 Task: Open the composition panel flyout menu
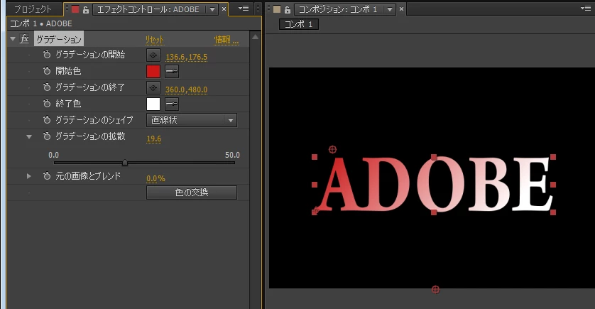(x=586, y=9)
